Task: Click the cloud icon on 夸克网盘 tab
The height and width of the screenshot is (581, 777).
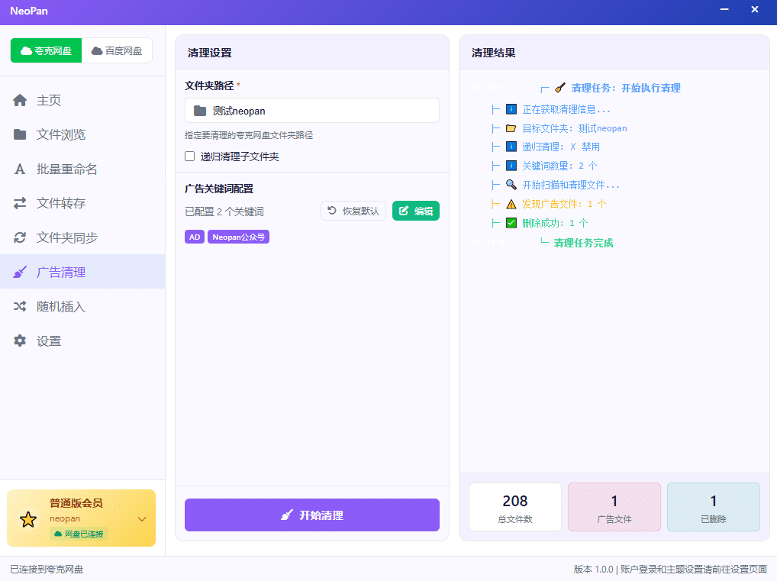Action: click(x=26, y=50)
